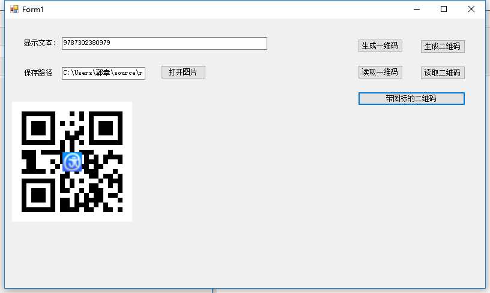Click the generated QR code image
Screen dimensions: 490x293
point(72,162)
